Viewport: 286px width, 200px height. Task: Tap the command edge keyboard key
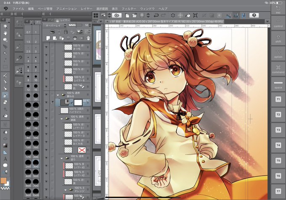point(278,69)
